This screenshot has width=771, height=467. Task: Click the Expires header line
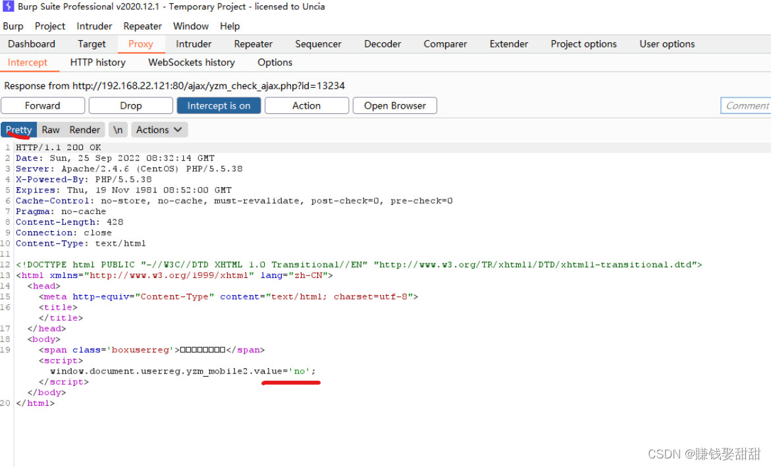tap(123, 190)
